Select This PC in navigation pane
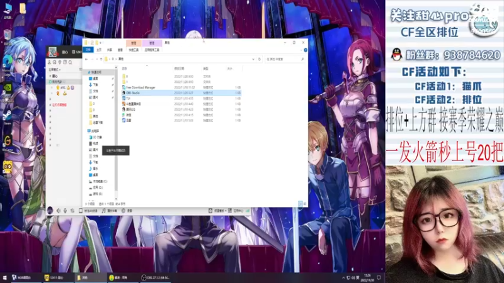The height and width of the screenshot is (283, 504). coord(93,131)
